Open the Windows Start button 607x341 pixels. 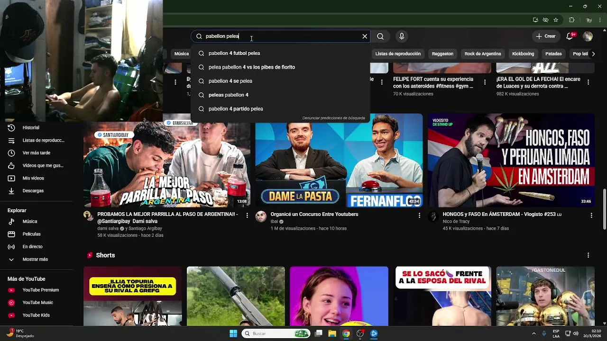click(x=233, y=333)
